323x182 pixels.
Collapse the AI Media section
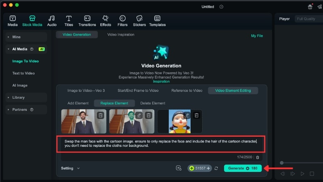[x=26, y=49]
